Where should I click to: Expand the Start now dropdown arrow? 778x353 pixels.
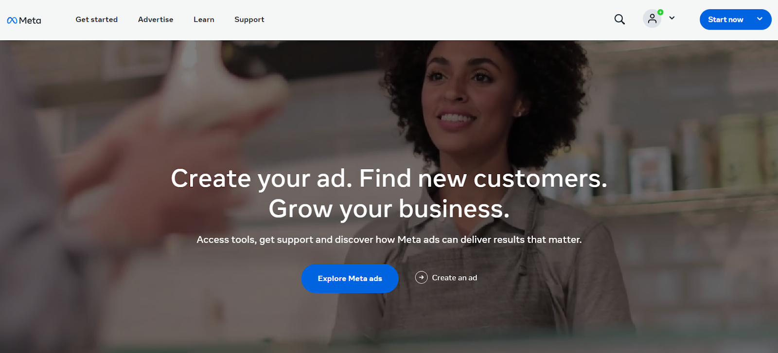tap(760, 19)
